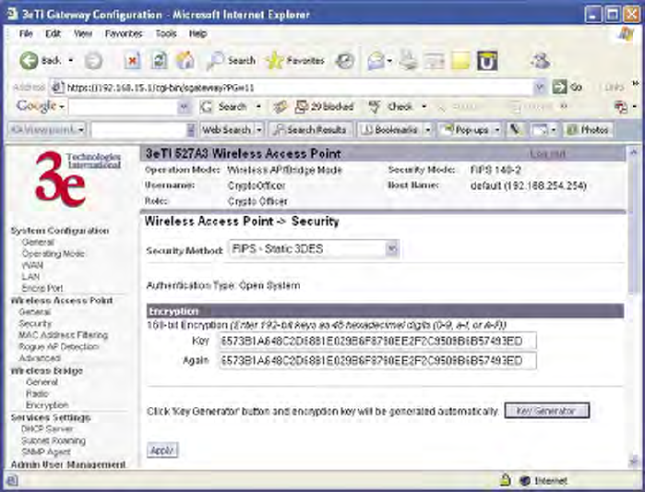645x492 pixels.
Task: Click the Forward navigation arrow
Action: [x=93, y=61]
